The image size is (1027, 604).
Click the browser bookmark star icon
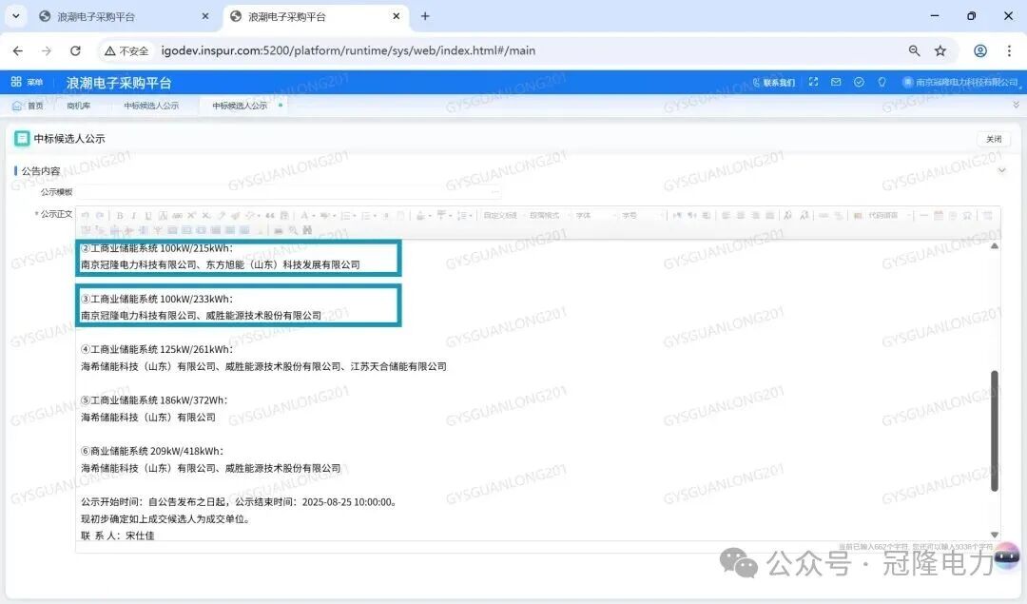tap(940, 50)
